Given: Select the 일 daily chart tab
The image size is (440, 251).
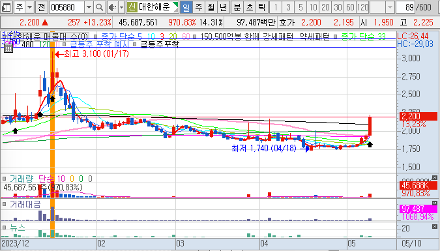Looking at the screenshot, I should pos(186,7).
